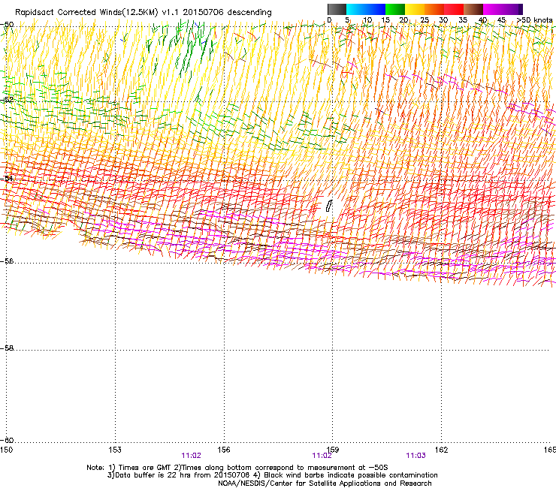The height and width of the screenshot is (488, 556).
Task: Click the 'Times are GMT' note line
Action: 237,468
